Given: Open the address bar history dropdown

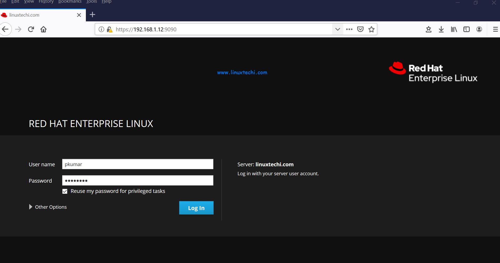Looking at the screenshot, I should 337,29.
